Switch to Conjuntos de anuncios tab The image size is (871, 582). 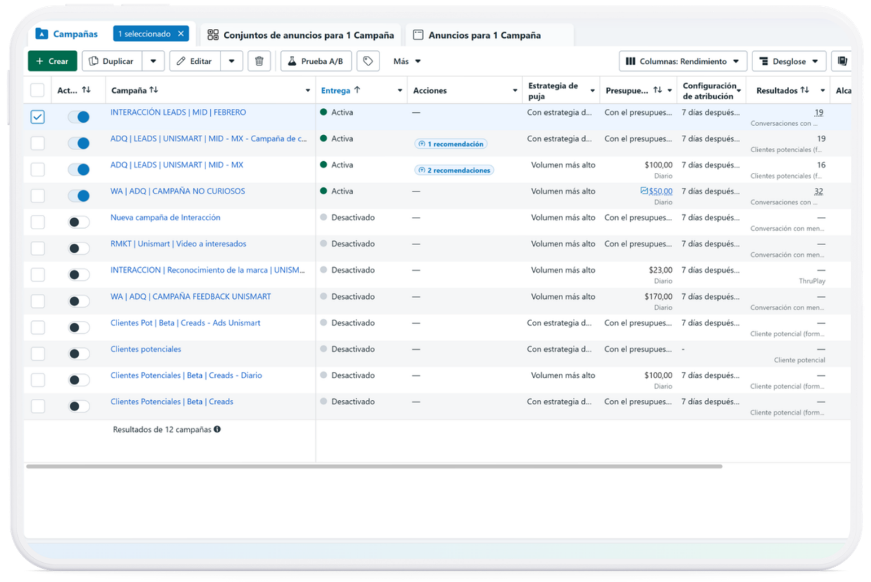[x=300, y=35]
